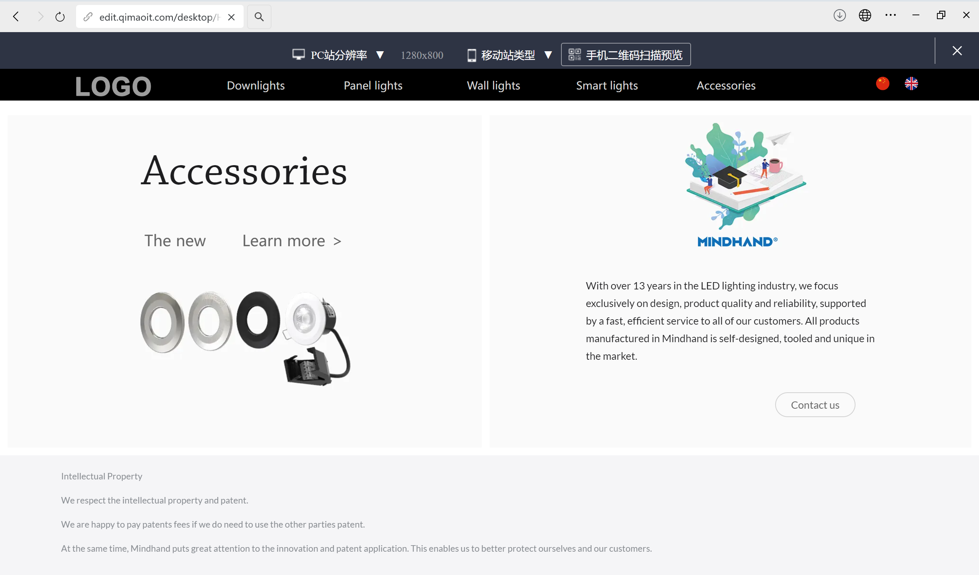979x575 pixels.
Task: Click the globe icon in browser toolbar
Action: [865, 16]
